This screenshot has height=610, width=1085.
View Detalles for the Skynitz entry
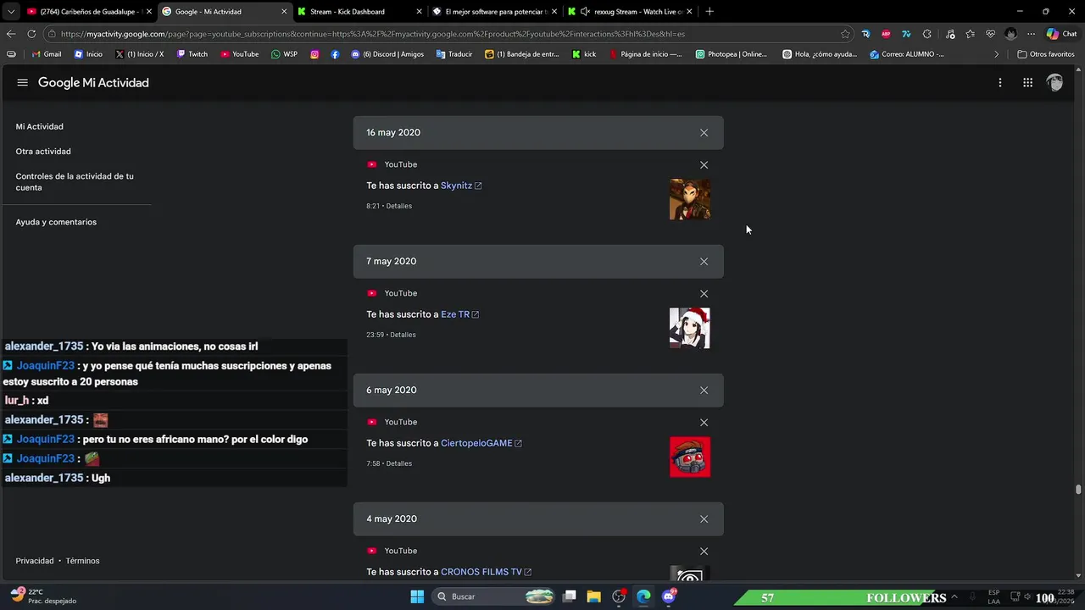point(399,206)
